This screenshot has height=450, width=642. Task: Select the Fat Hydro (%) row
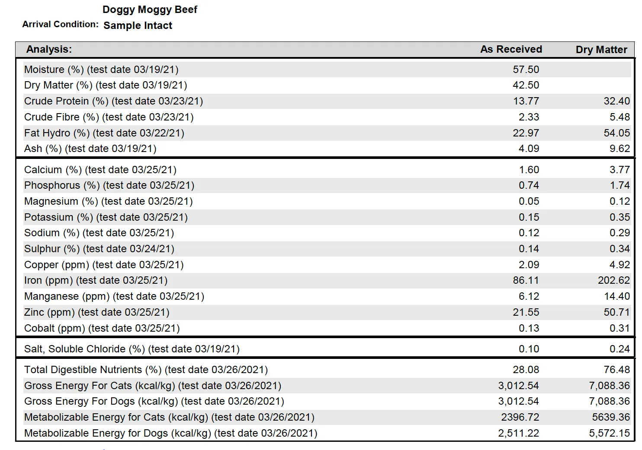click(x=327, y=133)
